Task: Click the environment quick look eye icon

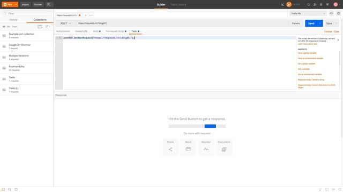Action: (331, 13)
